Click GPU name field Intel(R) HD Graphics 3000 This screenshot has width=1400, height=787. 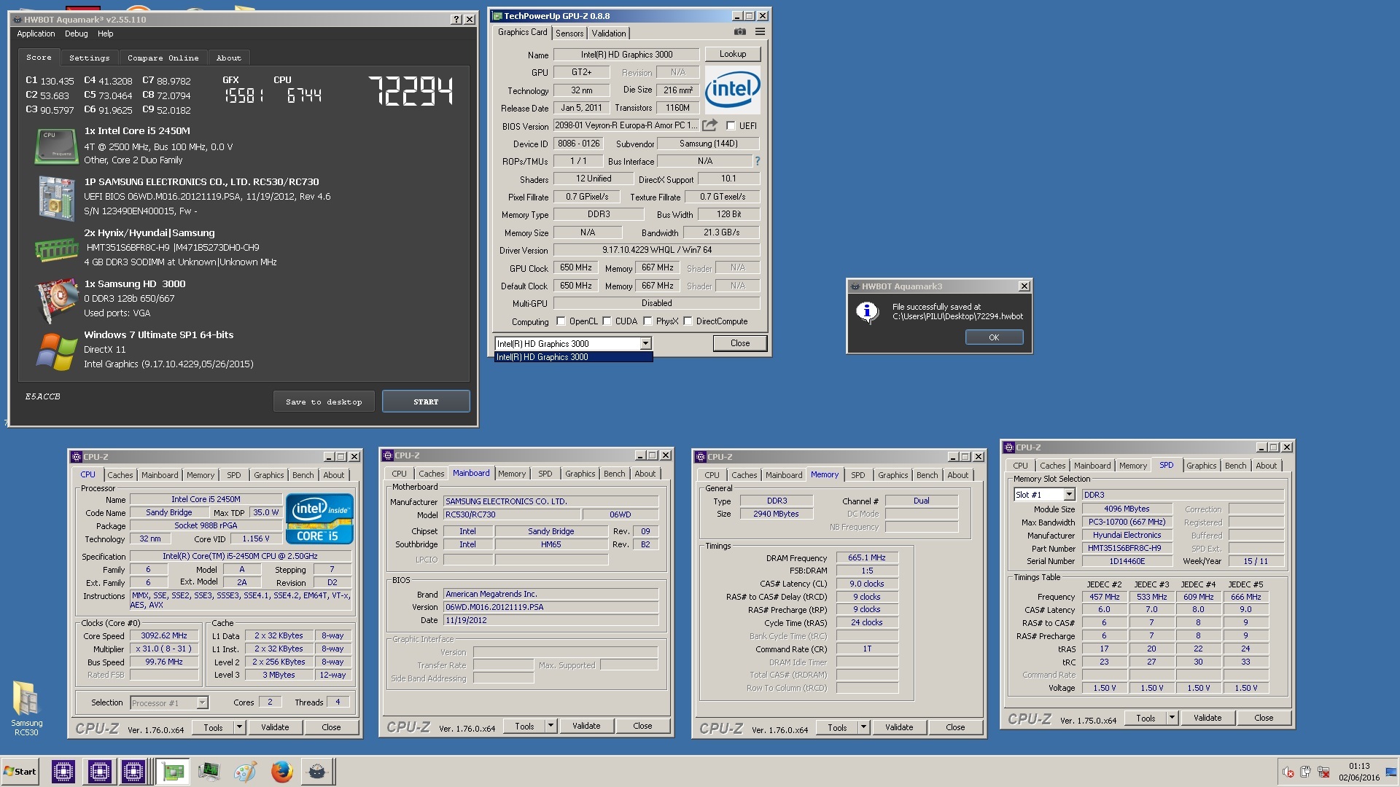(x=626, y=55)
